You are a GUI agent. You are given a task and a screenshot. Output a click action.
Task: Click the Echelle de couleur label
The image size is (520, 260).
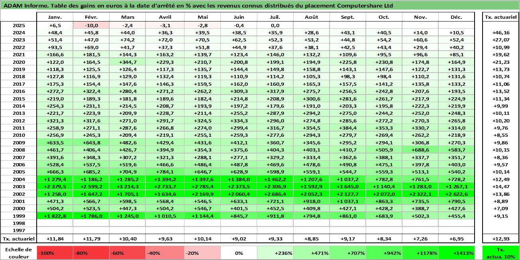pos(18,253)
